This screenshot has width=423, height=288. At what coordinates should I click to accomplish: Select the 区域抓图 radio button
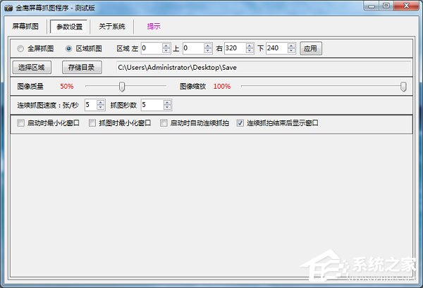(x=69, y=49)
